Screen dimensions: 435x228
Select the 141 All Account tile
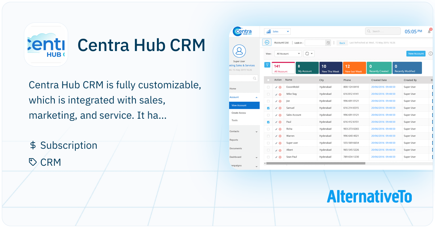tap(283, 68)
